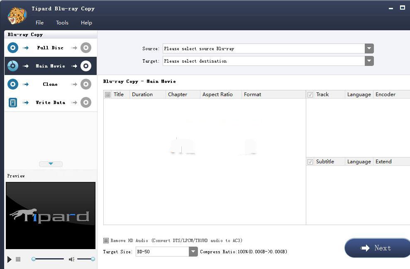
Task: Open the Help menu
Action: click(x=86, y=23)
